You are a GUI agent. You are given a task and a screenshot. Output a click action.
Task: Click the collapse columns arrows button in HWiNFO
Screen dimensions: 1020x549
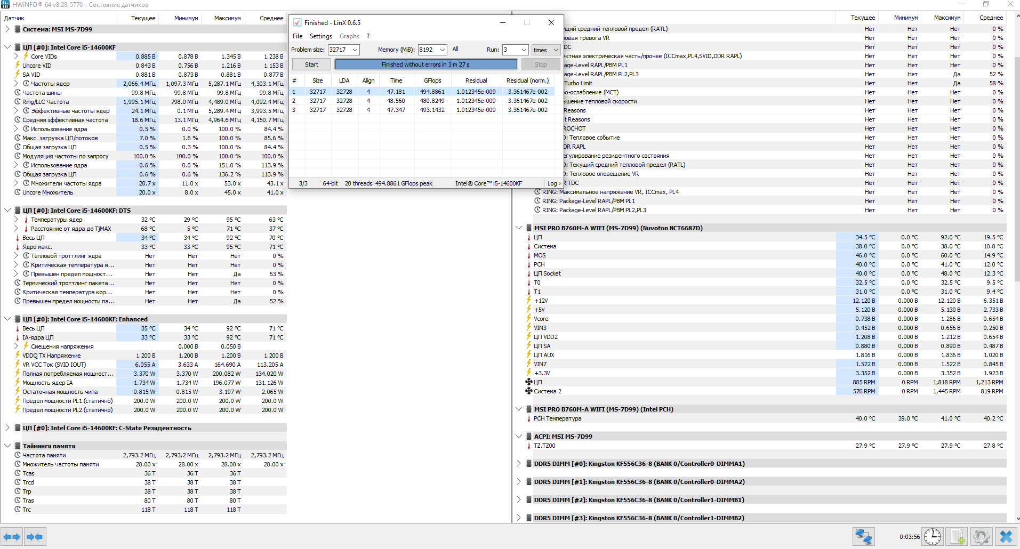35,537
